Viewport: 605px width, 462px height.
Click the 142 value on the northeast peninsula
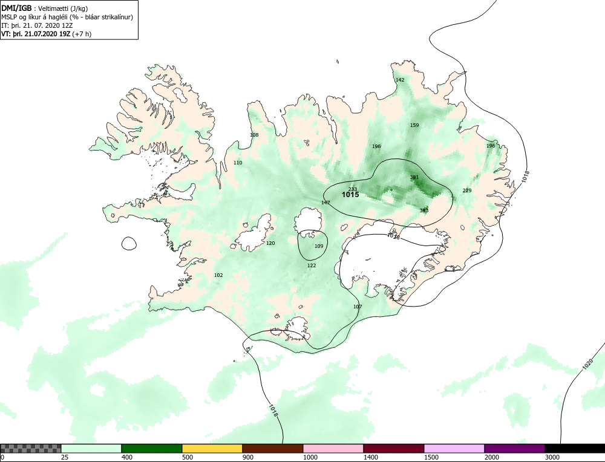coord(400,80)
